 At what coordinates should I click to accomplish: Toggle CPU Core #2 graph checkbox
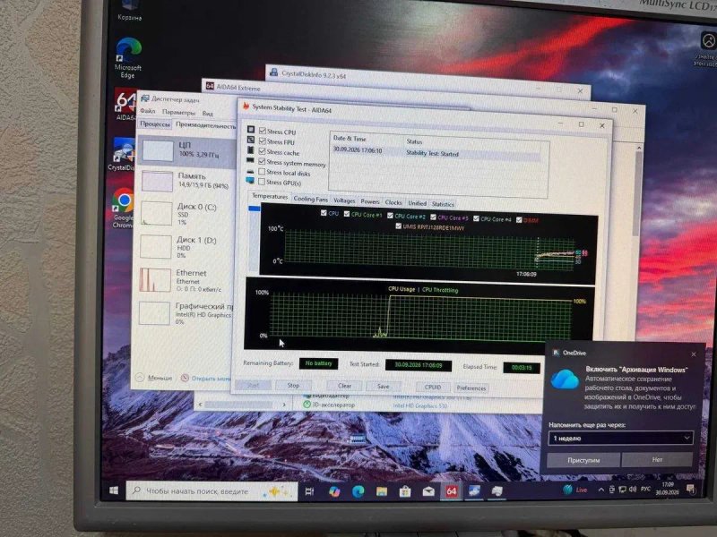pyautogui.click(x=390, y=216)
